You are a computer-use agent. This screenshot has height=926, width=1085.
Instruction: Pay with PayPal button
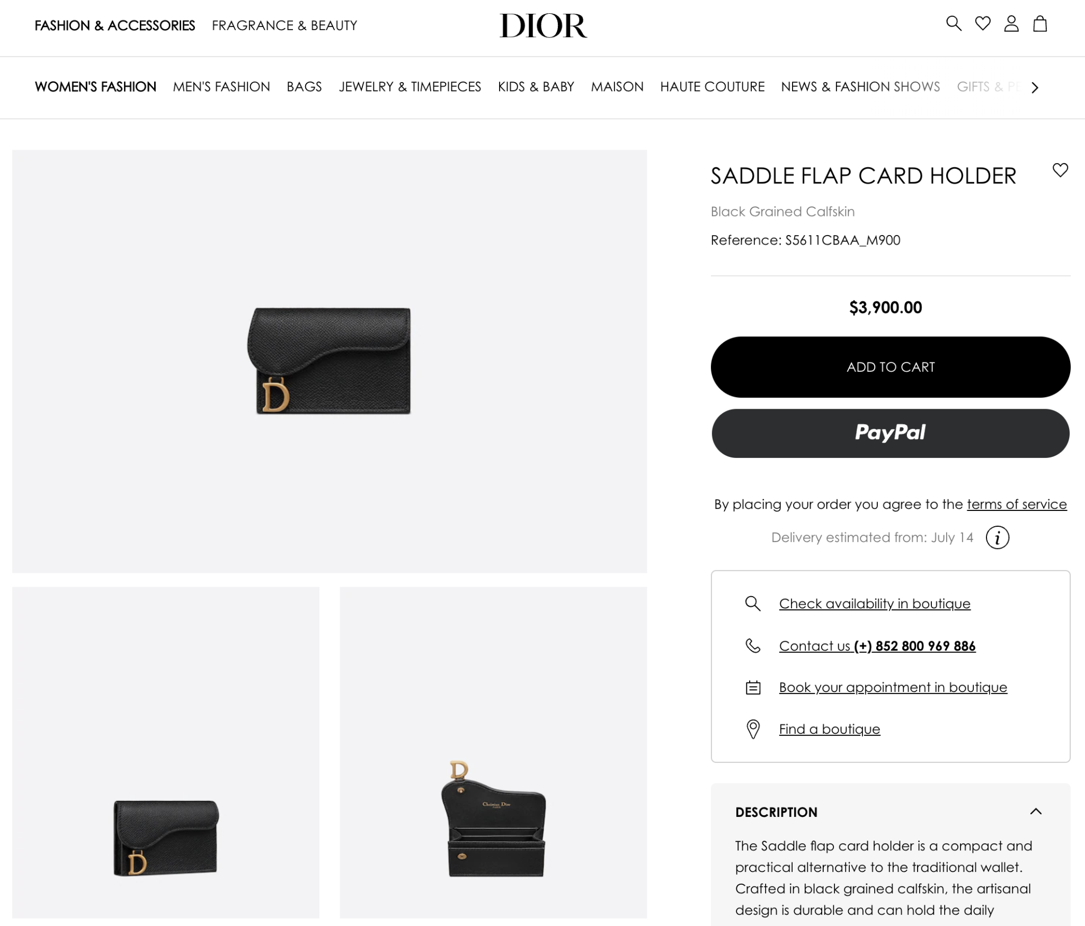(890, 433)
